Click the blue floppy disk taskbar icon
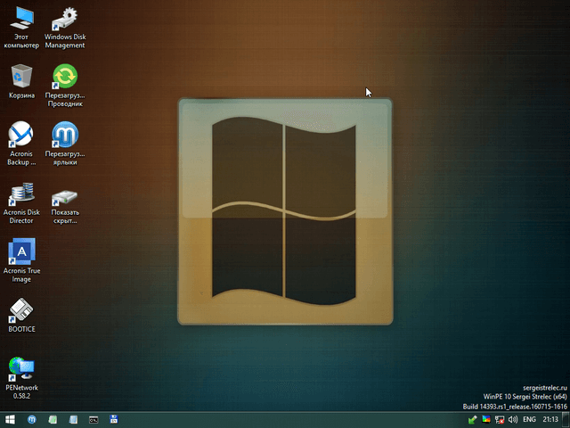Viewport: 570px width, 428px height. (x=113, y=419)
